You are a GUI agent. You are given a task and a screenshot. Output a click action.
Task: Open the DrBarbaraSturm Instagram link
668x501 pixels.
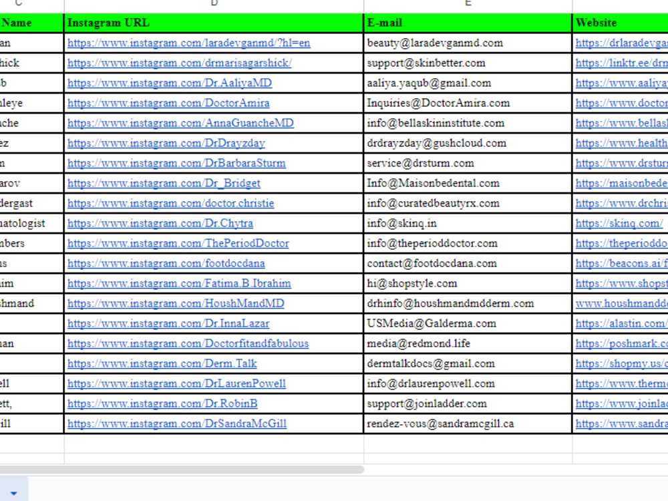[x=176, y=163]
